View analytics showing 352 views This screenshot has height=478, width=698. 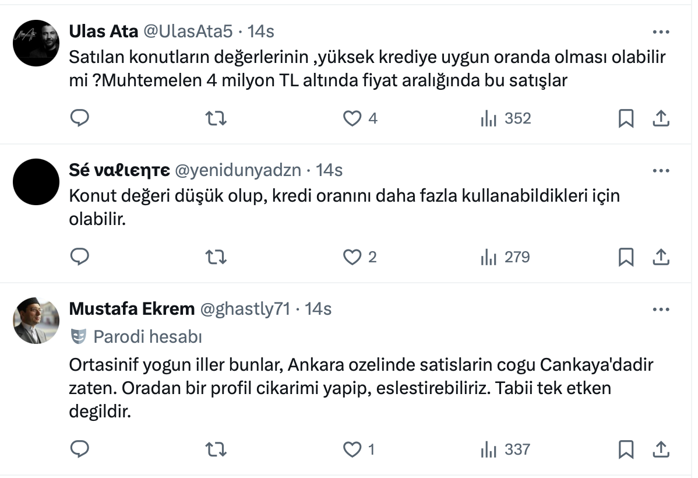click(x=505, y=119)
